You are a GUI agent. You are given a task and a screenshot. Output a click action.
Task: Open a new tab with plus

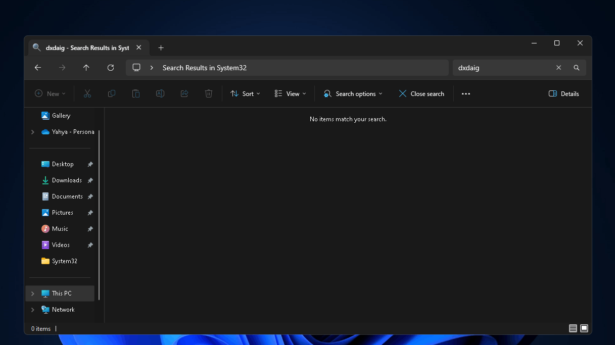point(161,48)
